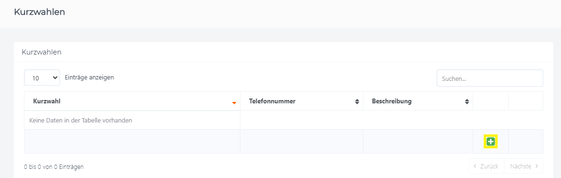Click the 'Einträge anzeigen' label
561x178 pixels.
[89, 77]
